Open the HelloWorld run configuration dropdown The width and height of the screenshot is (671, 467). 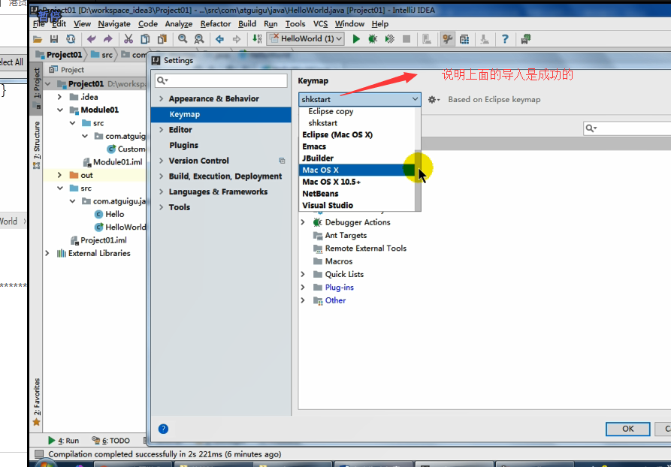305,39
